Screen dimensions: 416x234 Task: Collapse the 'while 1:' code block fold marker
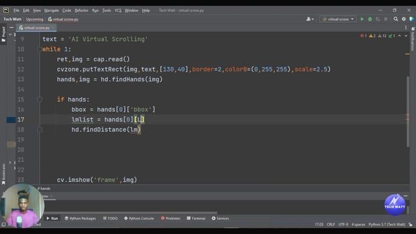click(39, 49)
